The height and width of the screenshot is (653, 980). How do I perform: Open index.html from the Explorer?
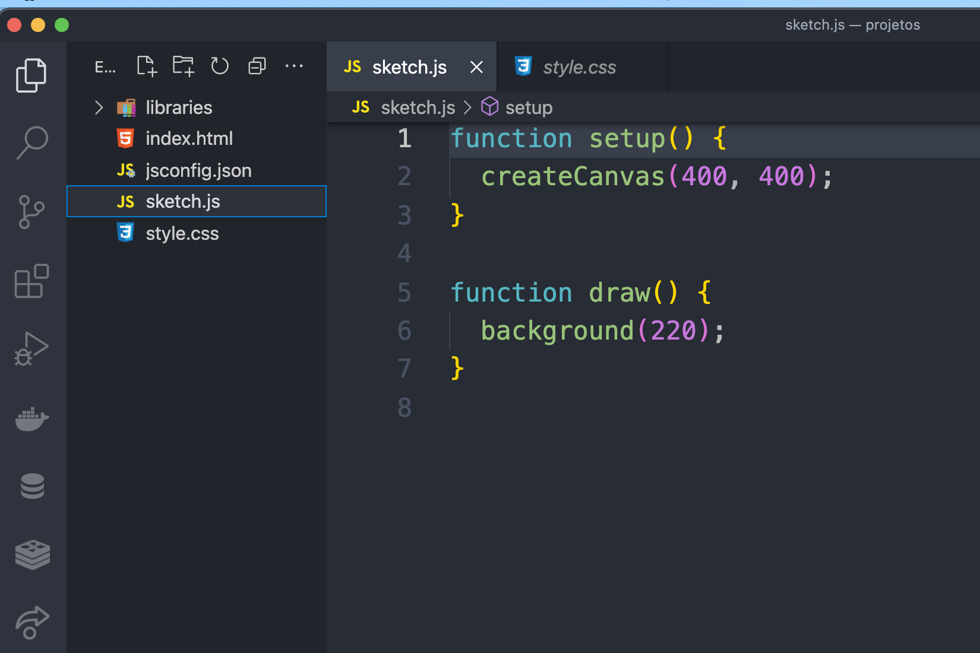click(189, 138)
